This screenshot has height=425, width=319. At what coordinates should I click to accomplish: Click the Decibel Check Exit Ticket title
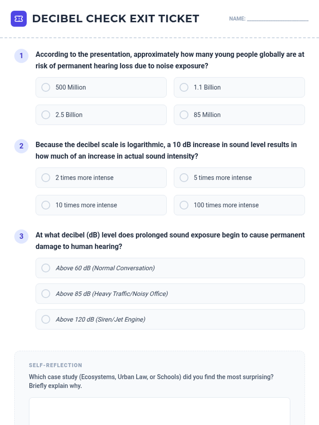coord(116,19)
